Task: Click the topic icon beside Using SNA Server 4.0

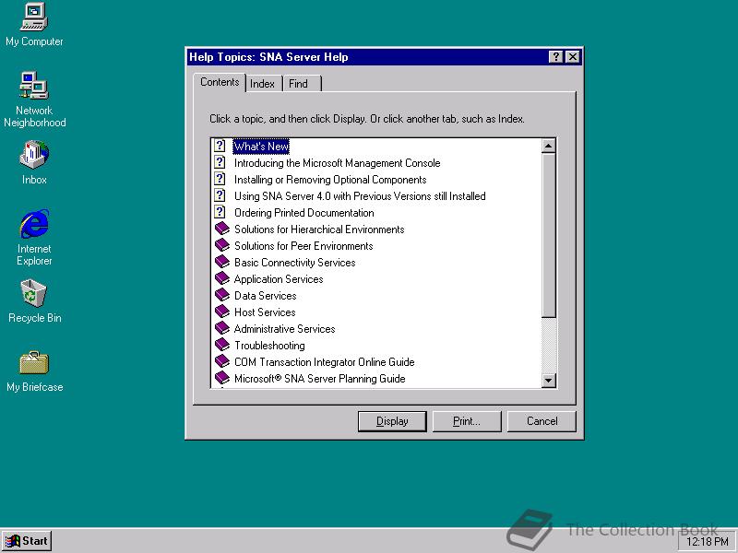Action: pos(220,195)
